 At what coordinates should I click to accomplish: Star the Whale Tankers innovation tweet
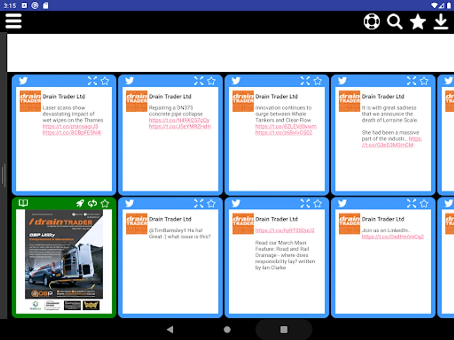tap(317, 80)
